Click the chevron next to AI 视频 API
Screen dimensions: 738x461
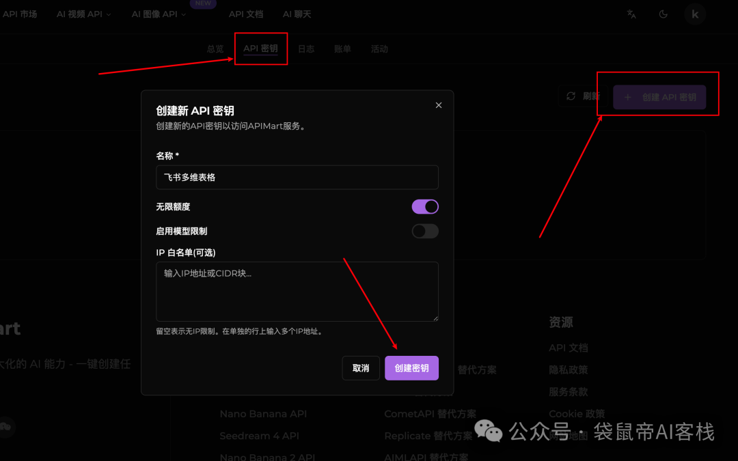[110, 13]
